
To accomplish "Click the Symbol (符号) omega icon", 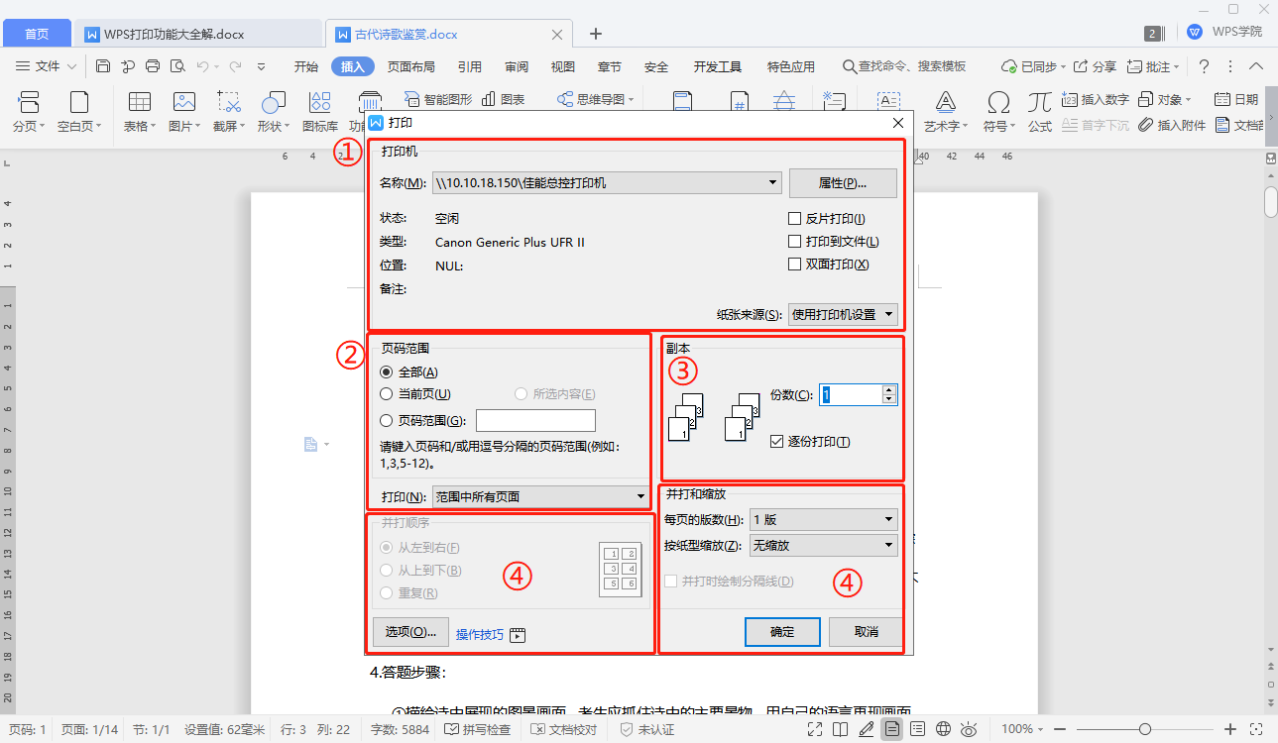I will click(x=998, y=101).
